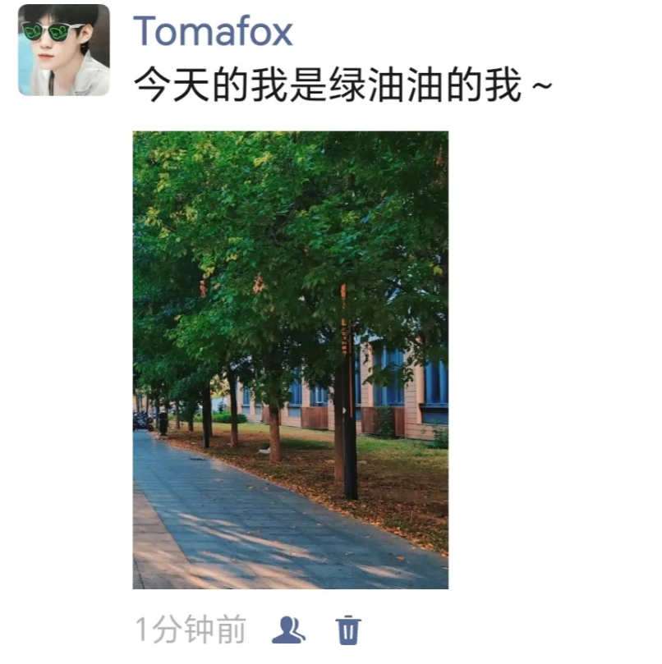
Task: Go to Tomafox's profile from name
Action: coord(213,30)
